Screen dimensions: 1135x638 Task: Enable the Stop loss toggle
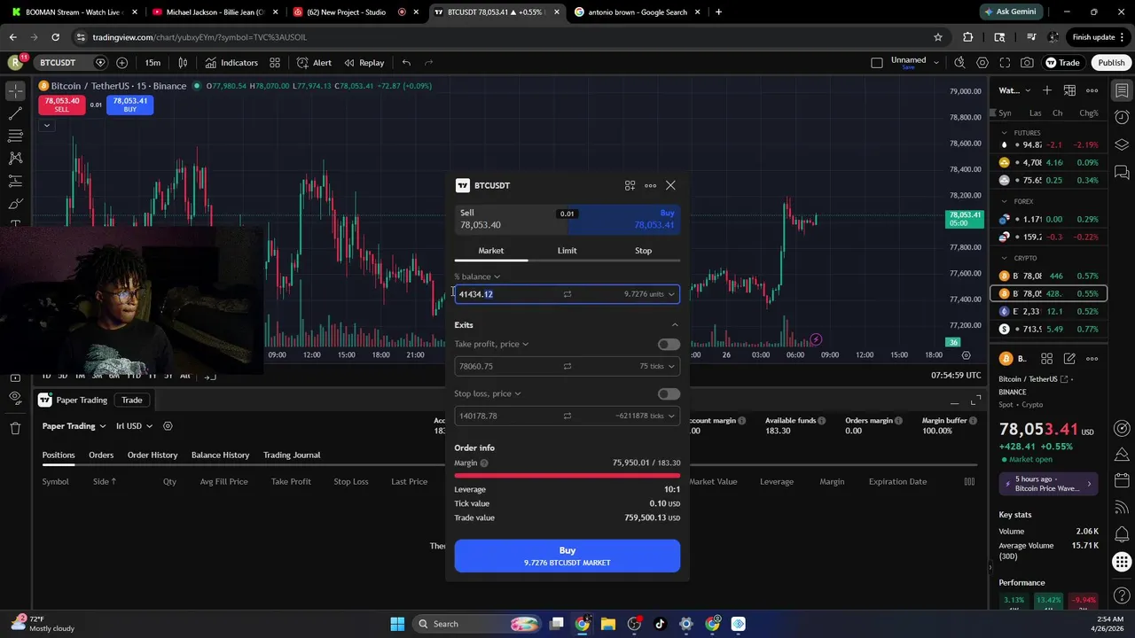pyautogui.click(x=669, y=393)
